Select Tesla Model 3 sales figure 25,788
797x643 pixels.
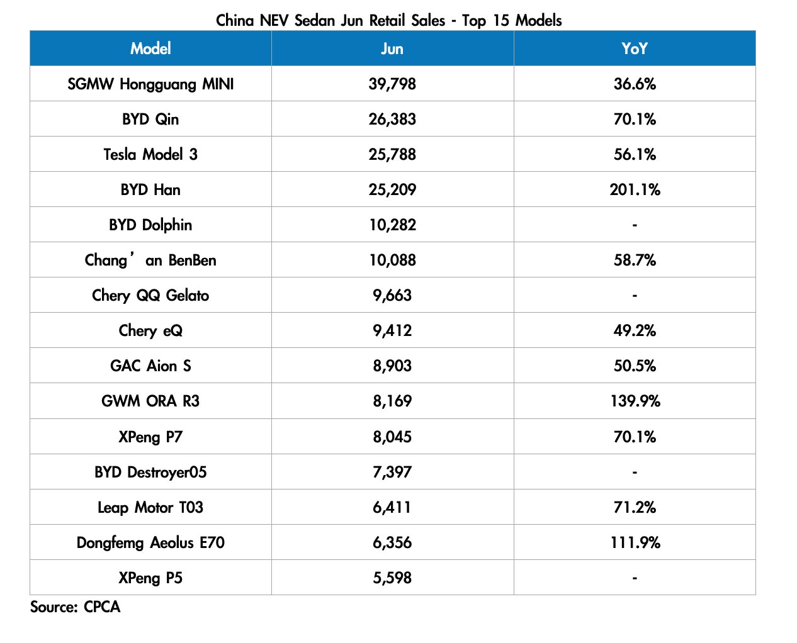click(392, 154)
